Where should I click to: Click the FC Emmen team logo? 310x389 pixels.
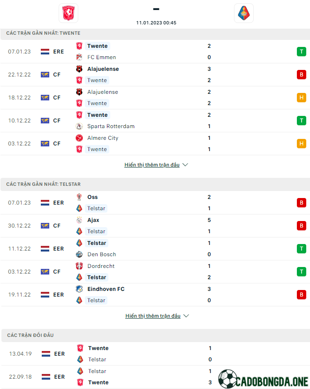(x=79, y=57)
